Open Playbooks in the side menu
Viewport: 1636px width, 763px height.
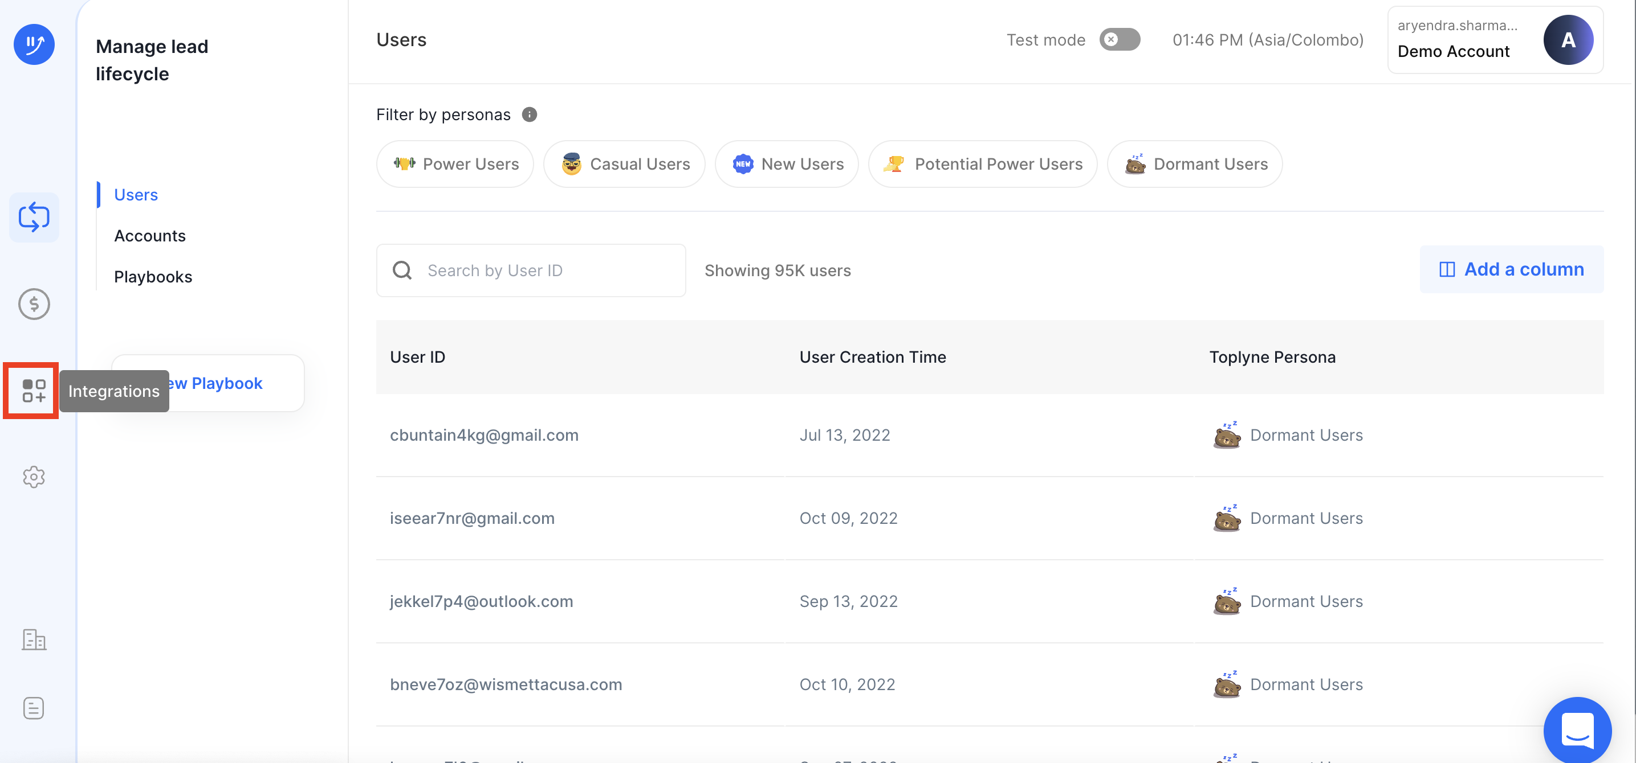pos(153,277)
